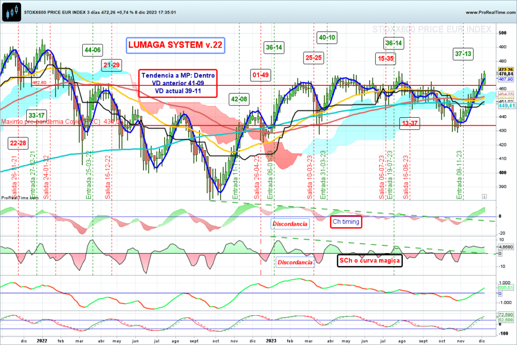The height and width of the screenshot is (345, 517).
Task: Click the Salida 06-07-23 vertical marker label
Action: pyautogui.click(x=382, y=177)
